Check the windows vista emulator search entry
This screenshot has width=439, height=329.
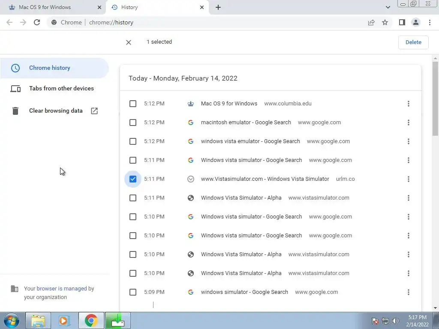[x=133, y=141]
